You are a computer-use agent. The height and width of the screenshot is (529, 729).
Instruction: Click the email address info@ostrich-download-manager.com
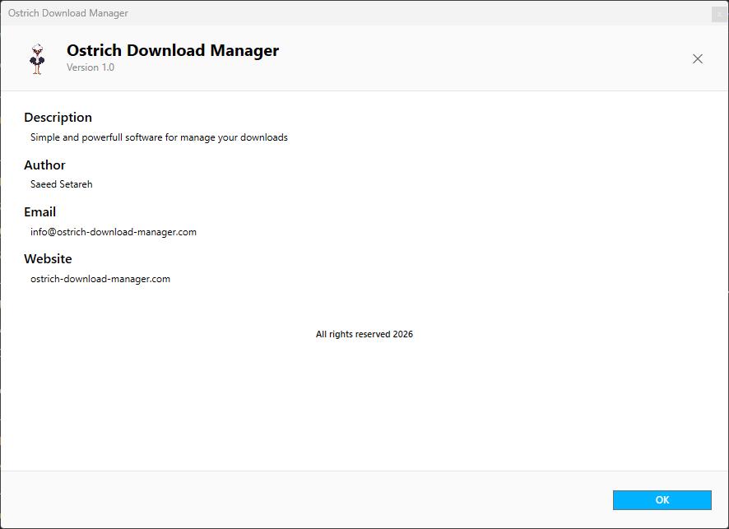(114, 231)
